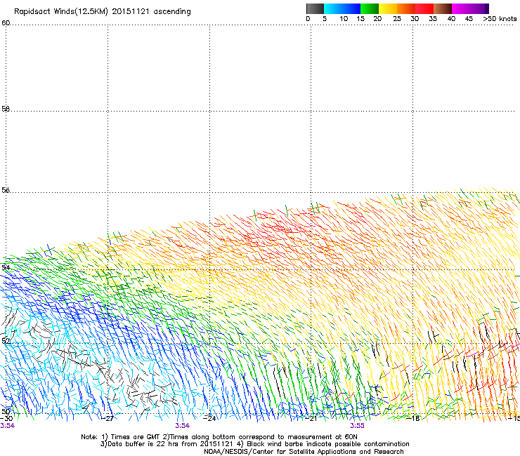Click the cyan-to-blue 5-15 knots legend segment
This screenshot has width=520, height=456.
point(342,8)
